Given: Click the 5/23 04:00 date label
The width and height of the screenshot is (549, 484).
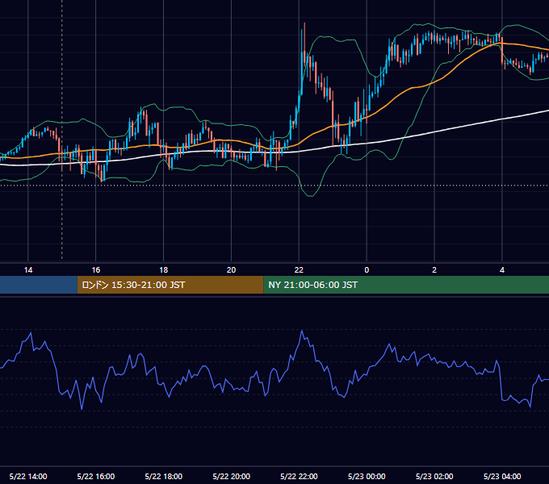Looking at the screenshot, I should [502, 476].
